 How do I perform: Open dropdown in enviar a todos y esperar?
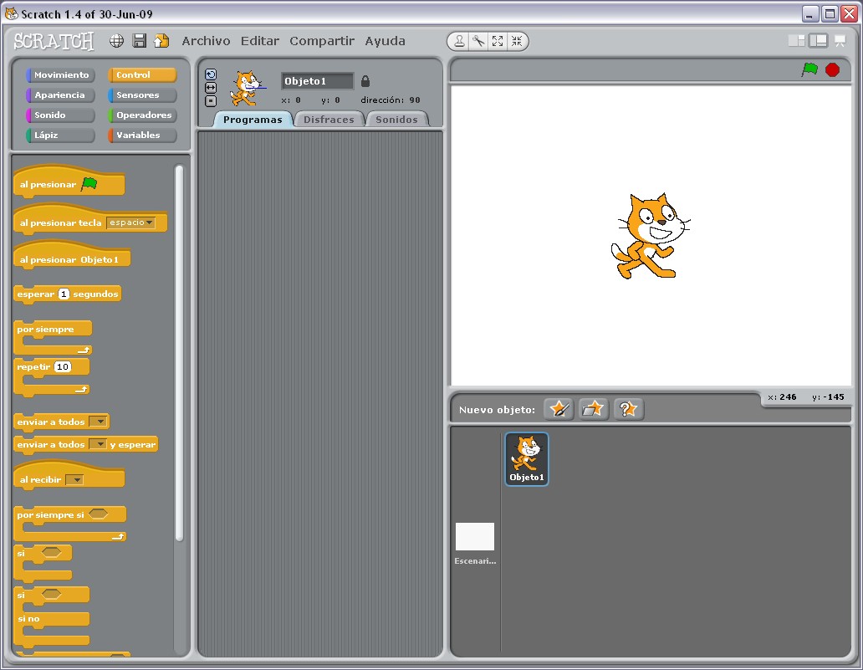97,444
